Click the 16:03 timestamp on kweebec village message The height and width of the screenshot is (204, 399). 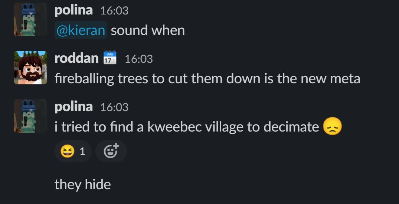[115, 107]
